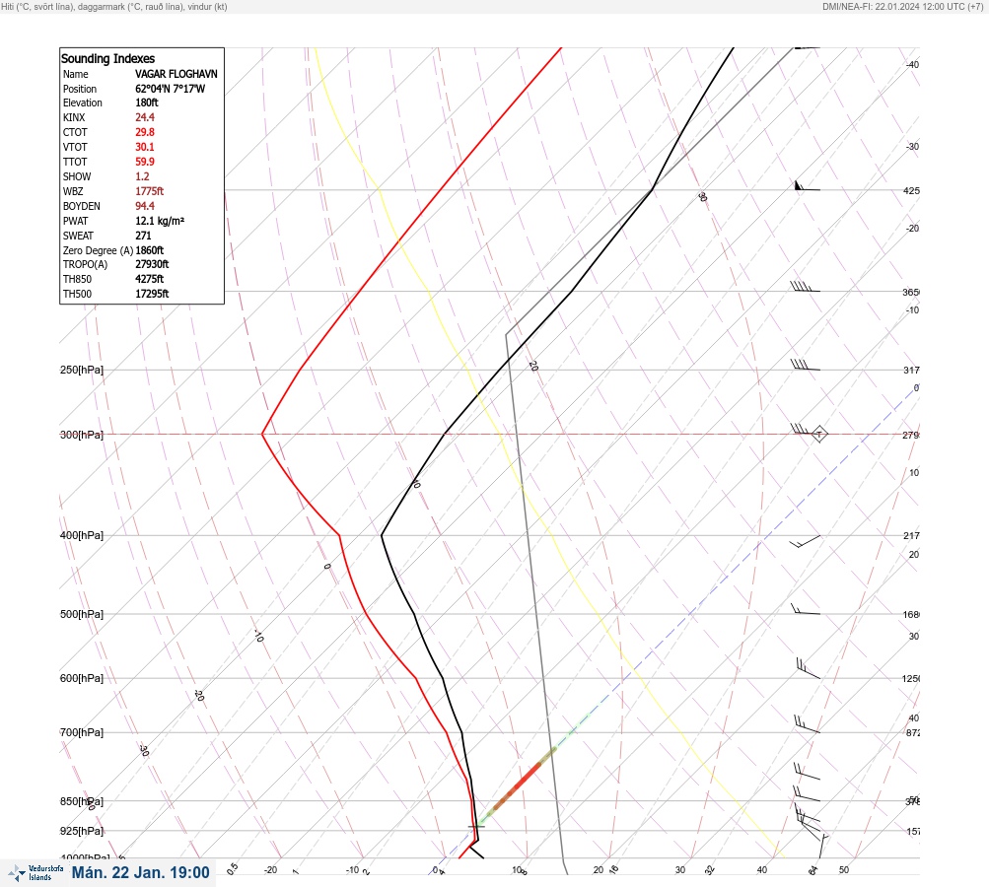Click the date label Mán. 22 Jan. 19:00

pos(140,872)
